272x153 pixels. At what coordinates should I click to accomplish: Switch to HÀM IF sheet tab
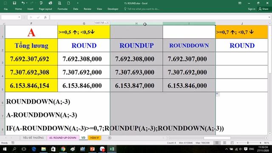click(94, 138)
